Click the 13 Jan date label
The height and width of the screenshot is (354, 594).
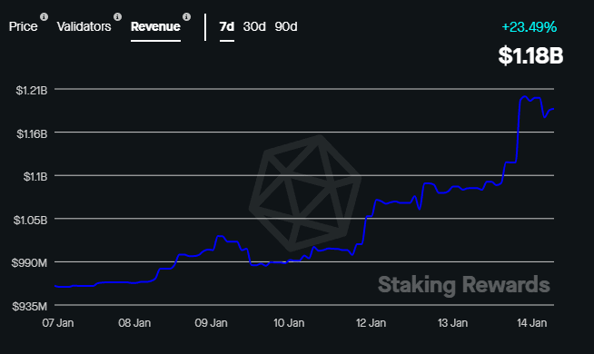coord(452,323)
